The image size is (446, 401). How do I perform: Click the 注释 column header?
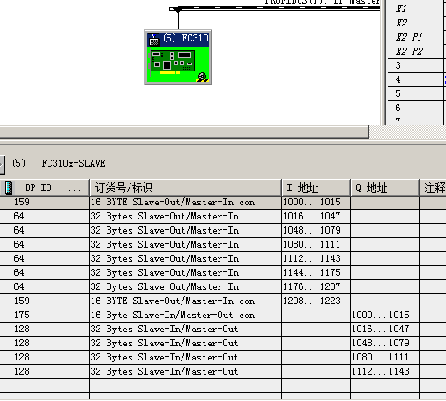coord(433,188)
